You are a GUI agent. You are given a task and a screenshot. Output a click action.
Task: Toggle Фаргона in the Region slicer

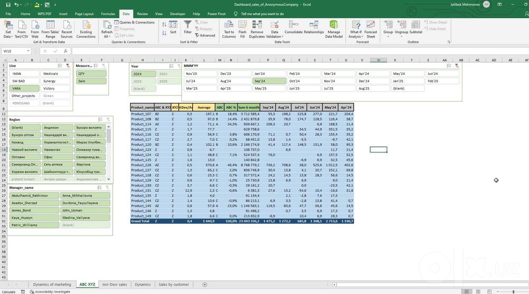click(x=90, y=164)
